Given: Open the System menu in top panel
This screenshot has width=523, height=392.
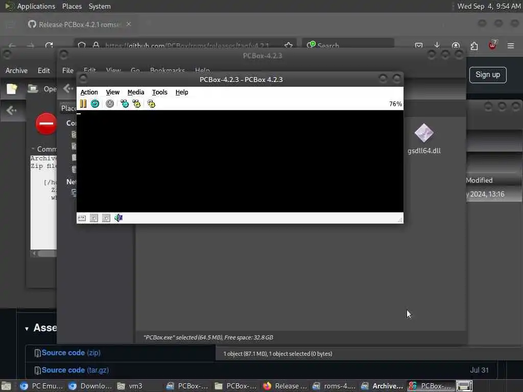Looking at the screenshot, I should (x=100, y=6).
